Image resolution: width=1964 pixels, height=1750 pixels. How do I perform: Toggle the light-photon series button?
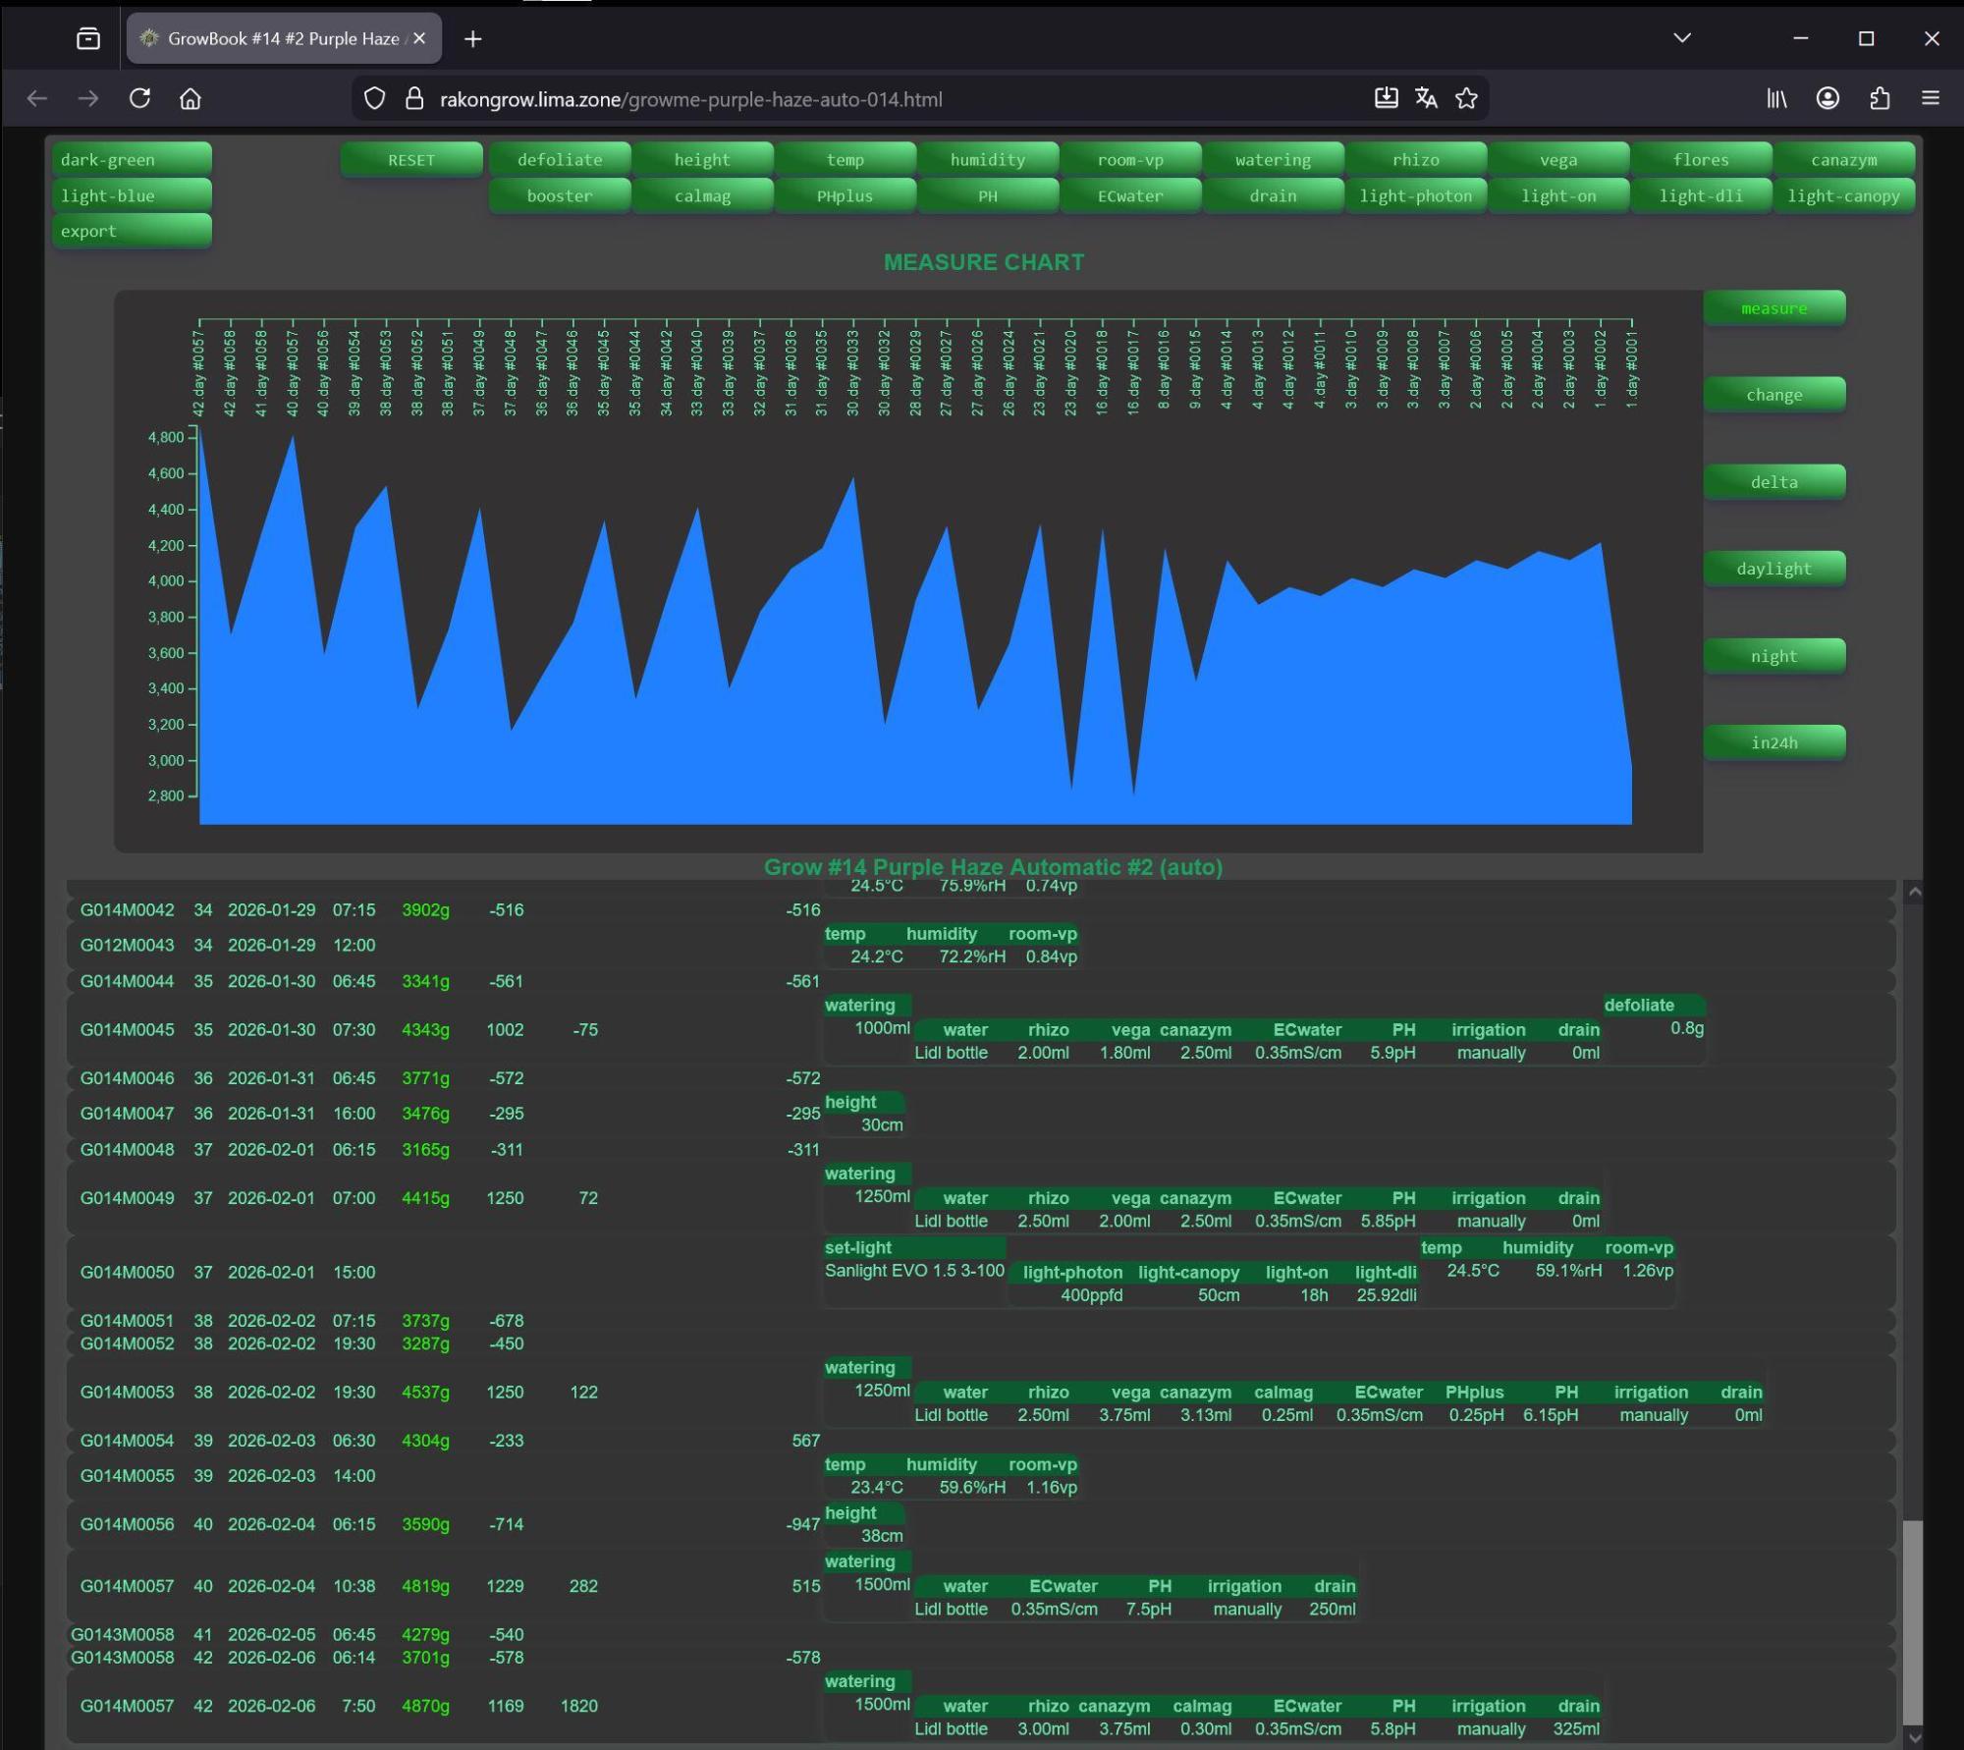pos(1415,195)
